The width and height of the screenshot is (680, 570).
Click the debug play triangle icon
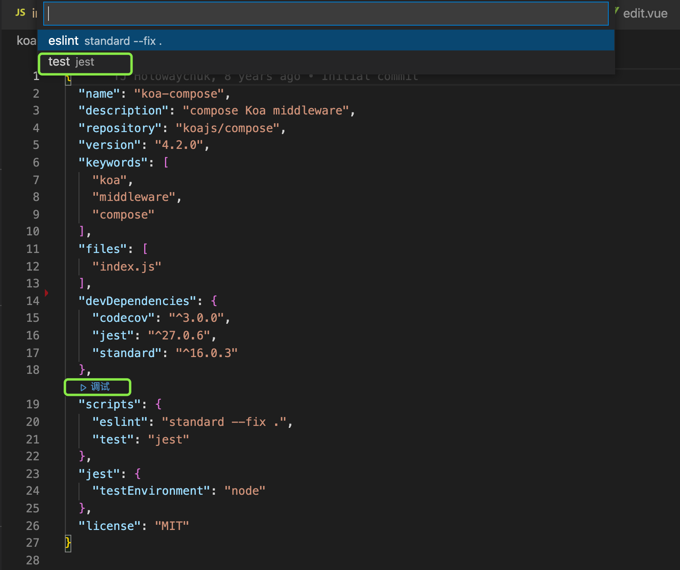(x=83, y=387)
